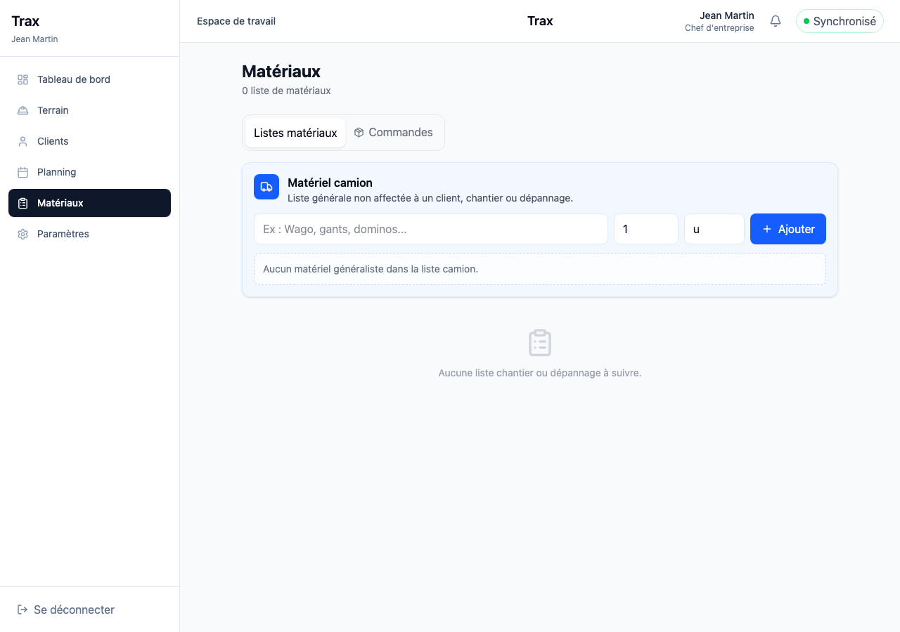The image size is (900, 632).
Task: Click the empty-state clipboard icon
Action: click(x=540, y=343)
